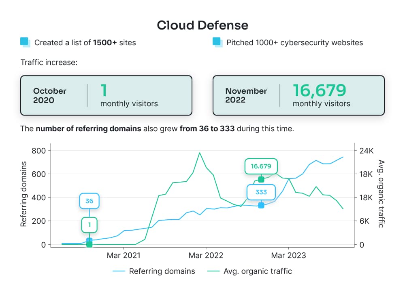Click the large '16,679' visitors figure

[x=320, y=90]
